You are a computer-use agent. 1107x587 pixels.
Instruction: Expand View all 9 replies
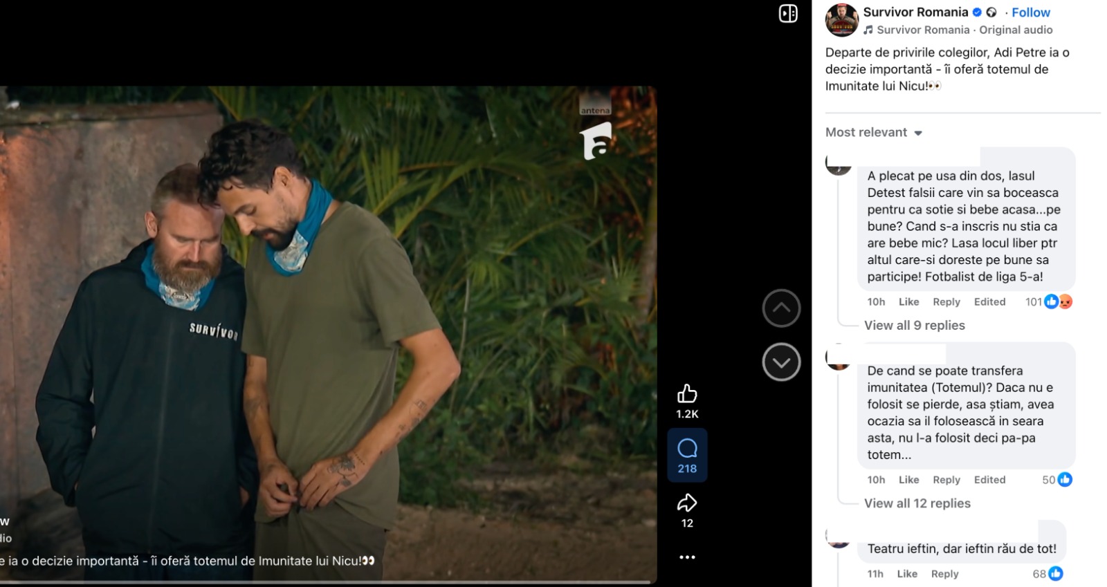914,326
